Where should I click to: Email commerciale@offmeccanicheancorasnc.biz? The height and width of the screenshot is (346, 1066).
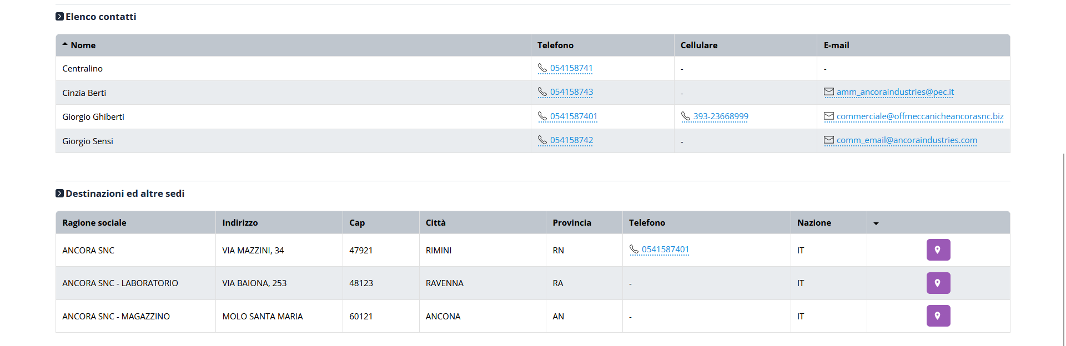(919, 116)
